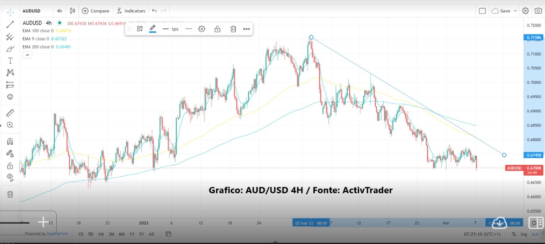Enable log scale in the bottom bar
Screen dimensions: 545x244
(524, 234)
